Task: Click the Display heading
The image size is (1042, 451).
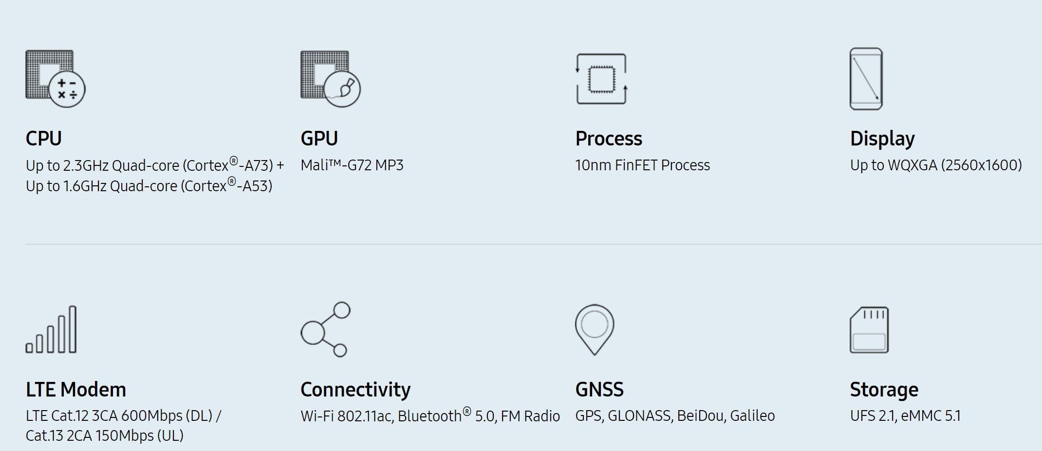Action: click(x=882, y=139)
